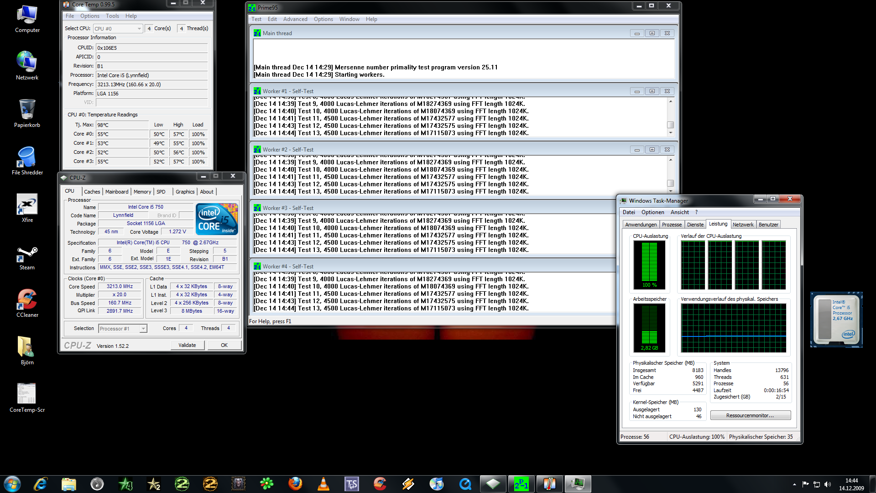Screen dimensions: 876x493
Task: Launch VLC media player from taskbar
Action: tap(323, 484)
